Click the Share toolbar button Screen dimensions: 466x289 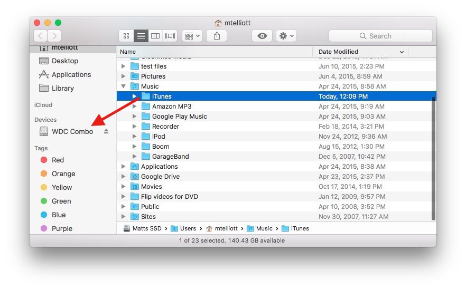(217, 36)
